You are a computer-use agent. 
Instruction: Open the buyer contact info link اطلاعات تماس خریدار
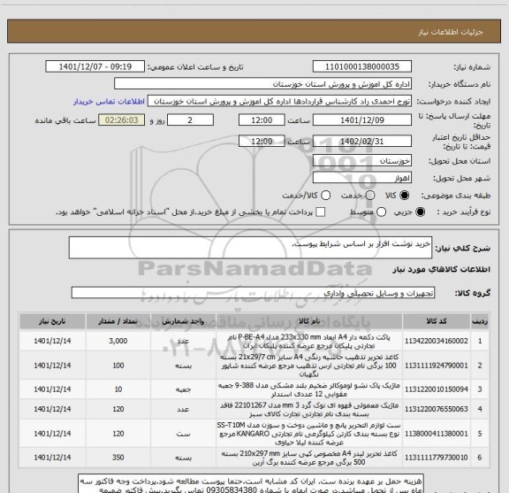(109, 102)
